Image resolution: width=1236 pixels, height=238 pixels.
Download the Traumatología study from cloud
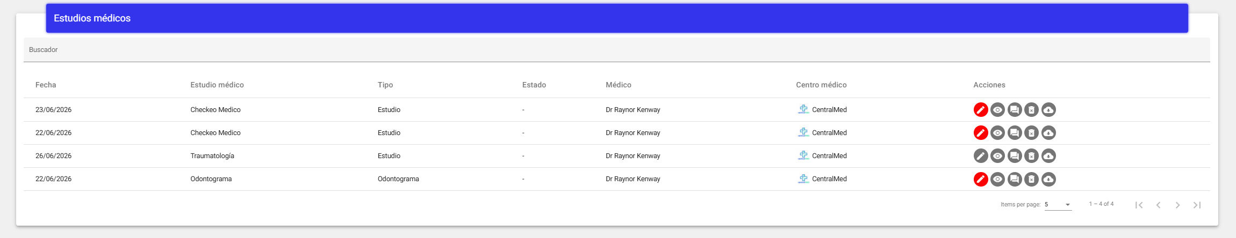pos(1048,156)
